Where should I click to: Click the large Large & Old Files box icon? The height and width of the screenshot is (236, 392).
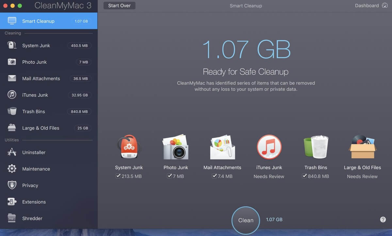[x=363, y=147]
